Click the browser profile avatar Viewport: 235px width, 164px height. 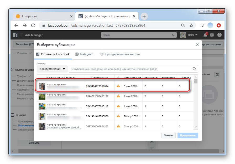point(210,25)
